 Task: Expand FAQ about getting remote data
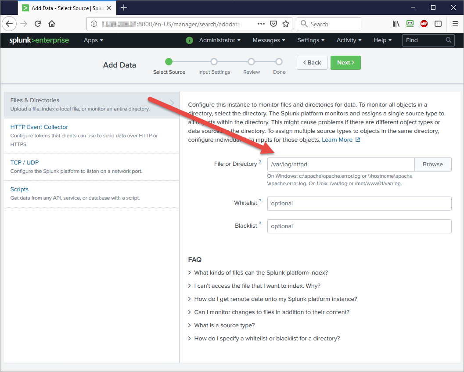[273, 299]
